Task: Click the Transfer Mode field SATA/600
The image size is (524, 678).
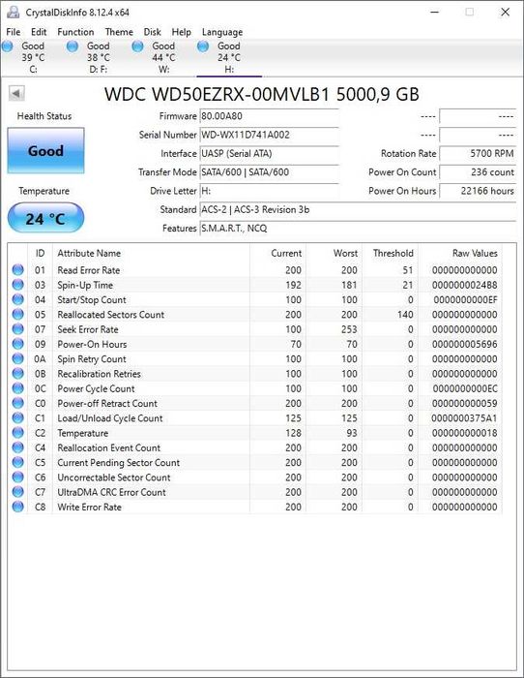Action: (269, 172)
